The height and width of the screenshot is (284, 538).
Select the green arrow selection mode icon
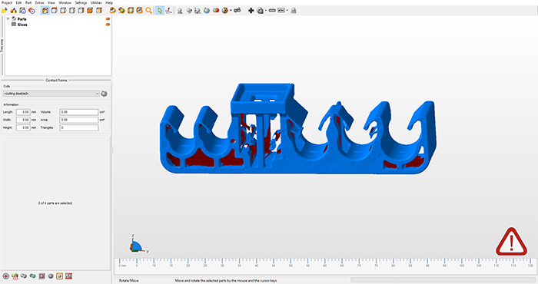pos(160,11)
